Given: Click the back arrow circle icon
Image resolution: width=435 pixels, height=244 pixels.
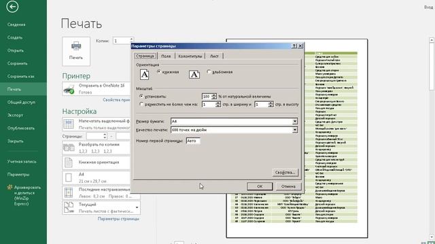Looking at the screenshot, I should click(12, 7).
